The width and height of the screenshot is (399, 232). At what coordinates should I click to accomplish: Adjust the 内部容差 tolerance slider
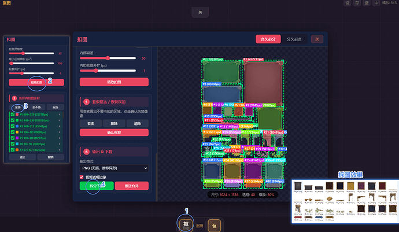(x=108, y=58)
